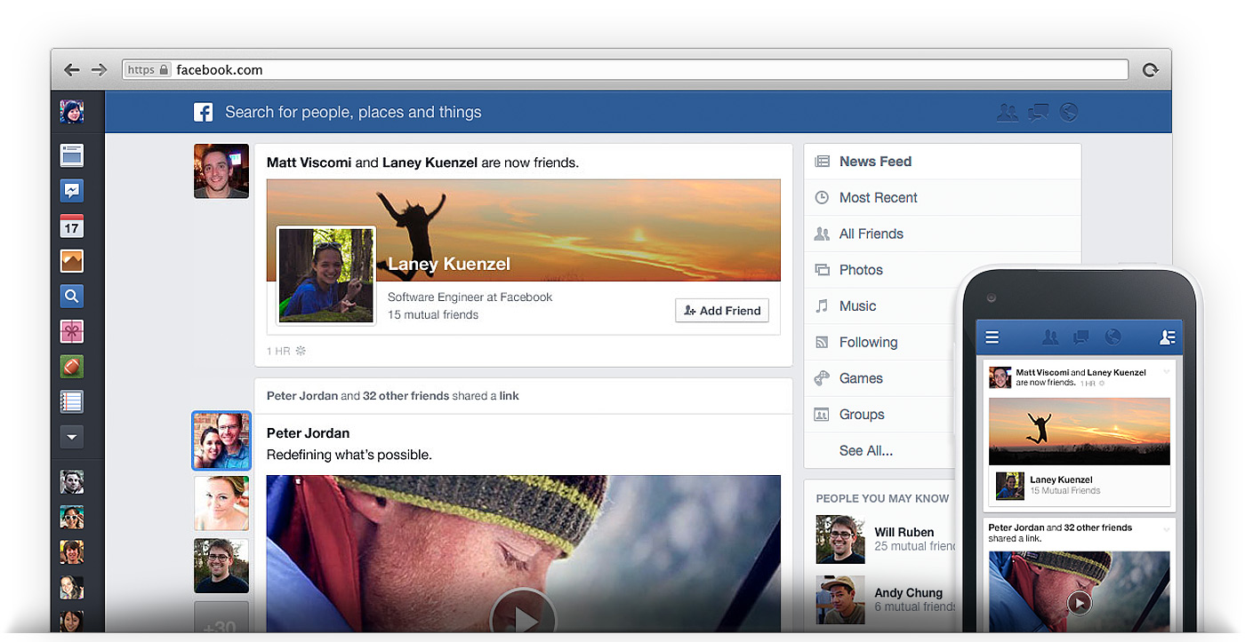The width and height of the screenshot is (1245, 642).
Task: Open Will Ruben's name under People You May Know
Action: click(904, 532)
